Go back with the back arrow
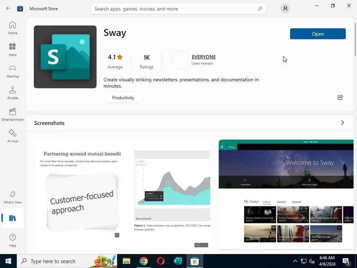This screenshot has width=357, height=268. [x=8, y=9]
